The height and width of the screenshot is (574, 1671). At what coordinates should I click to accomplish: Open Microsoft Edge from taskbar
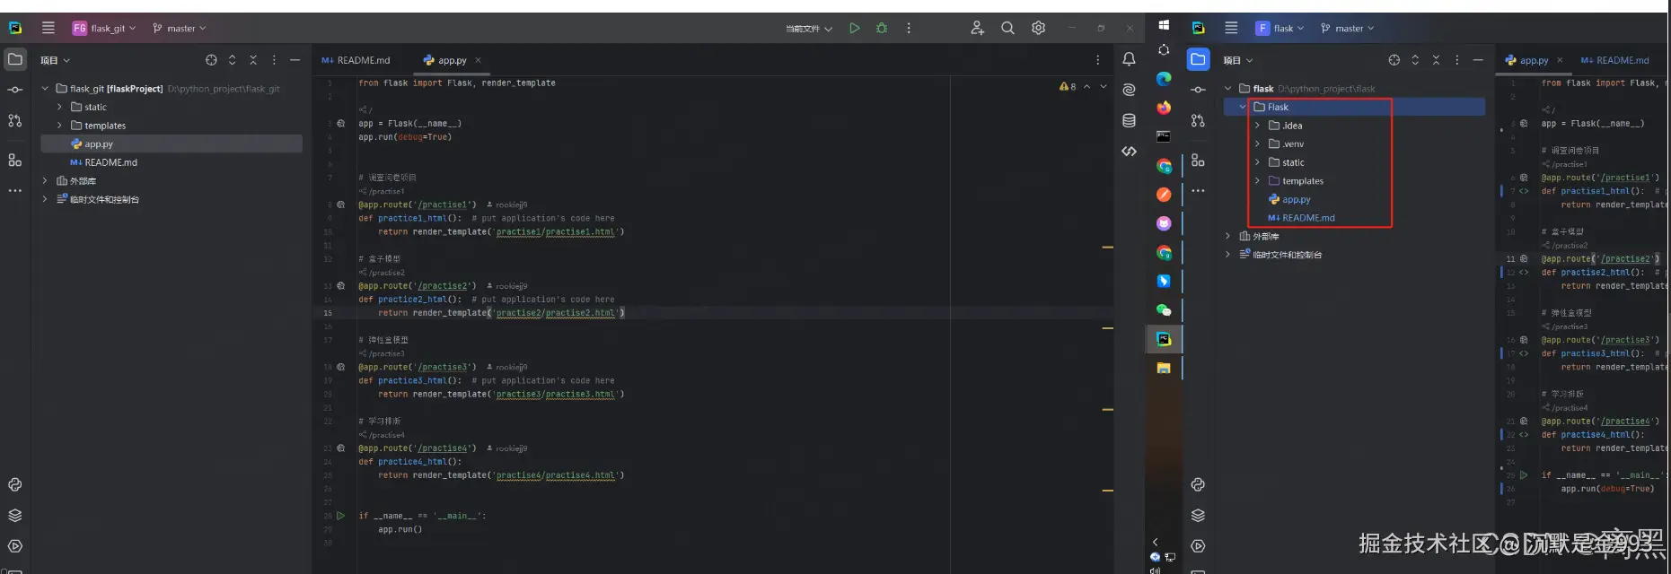click(1164, 79)
